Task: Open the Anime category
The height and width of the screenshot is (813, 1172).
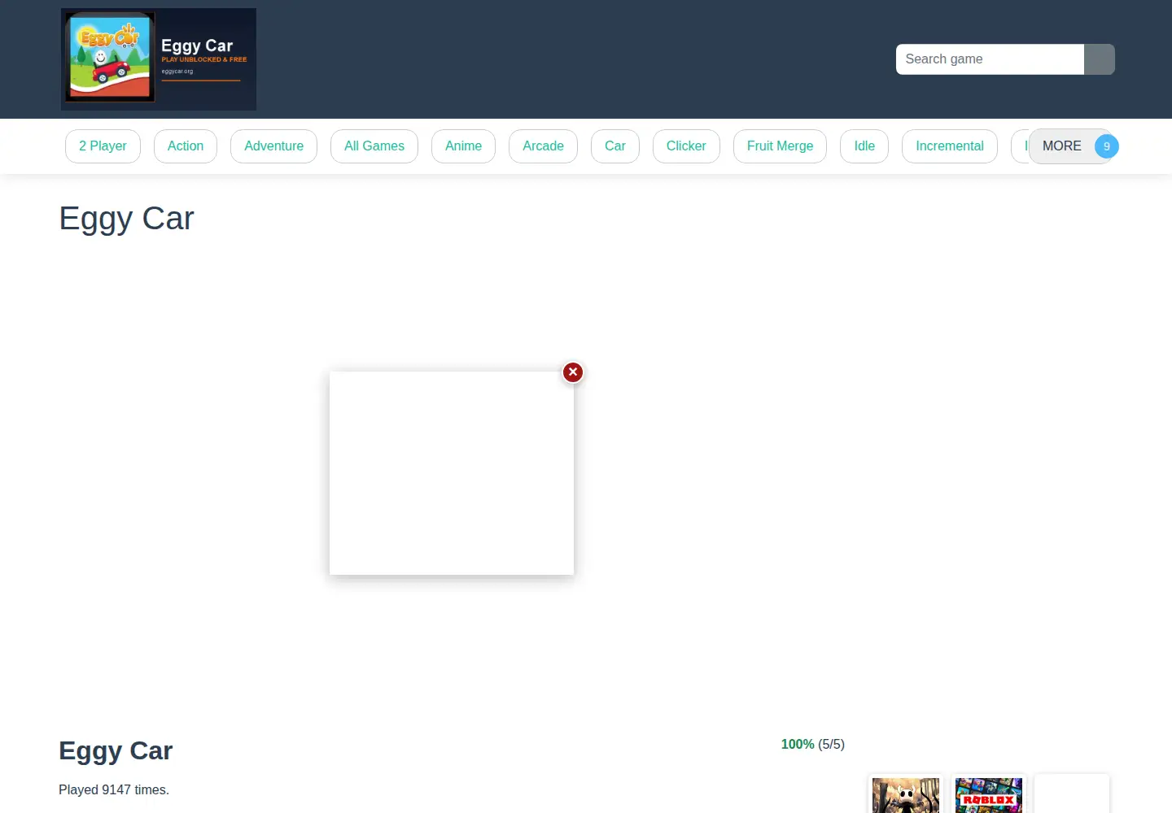Action: pos(463,146)
